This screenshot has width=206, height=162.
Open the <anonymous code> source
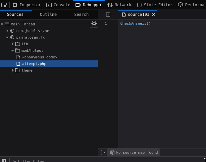click(x=39, y=57)
